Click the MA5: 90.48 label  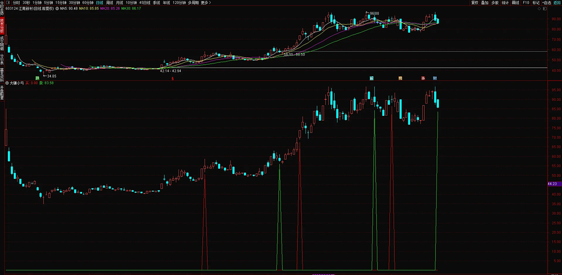tap(69, 8)
